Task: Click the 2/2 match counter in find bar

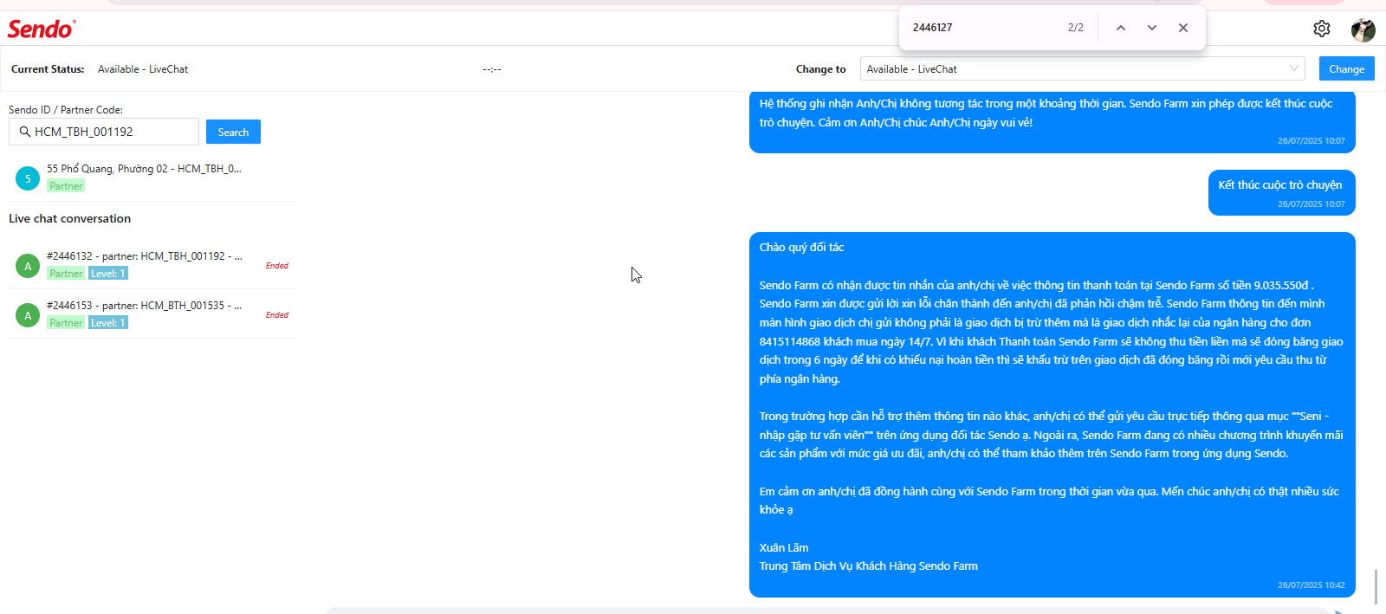Action: 1076,28
